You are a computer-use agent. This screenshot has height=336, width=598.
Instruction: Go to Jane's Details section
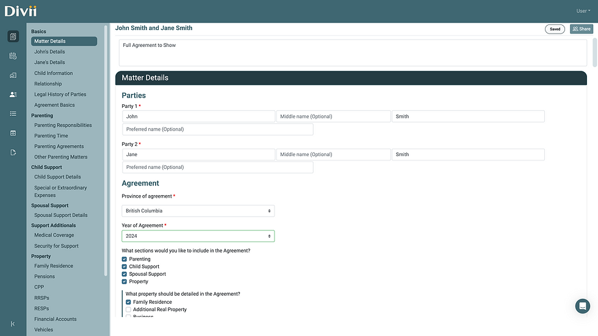49,62
